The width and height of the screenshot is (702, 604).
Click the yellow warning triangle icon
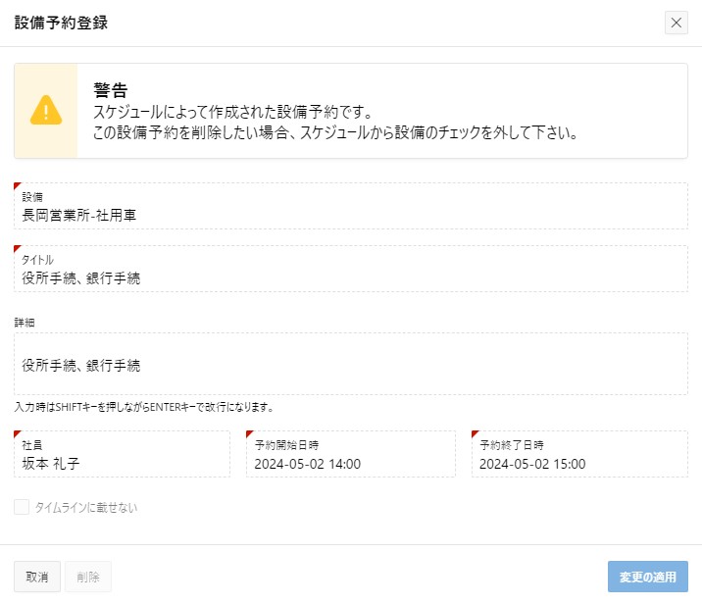click(46, 110)
